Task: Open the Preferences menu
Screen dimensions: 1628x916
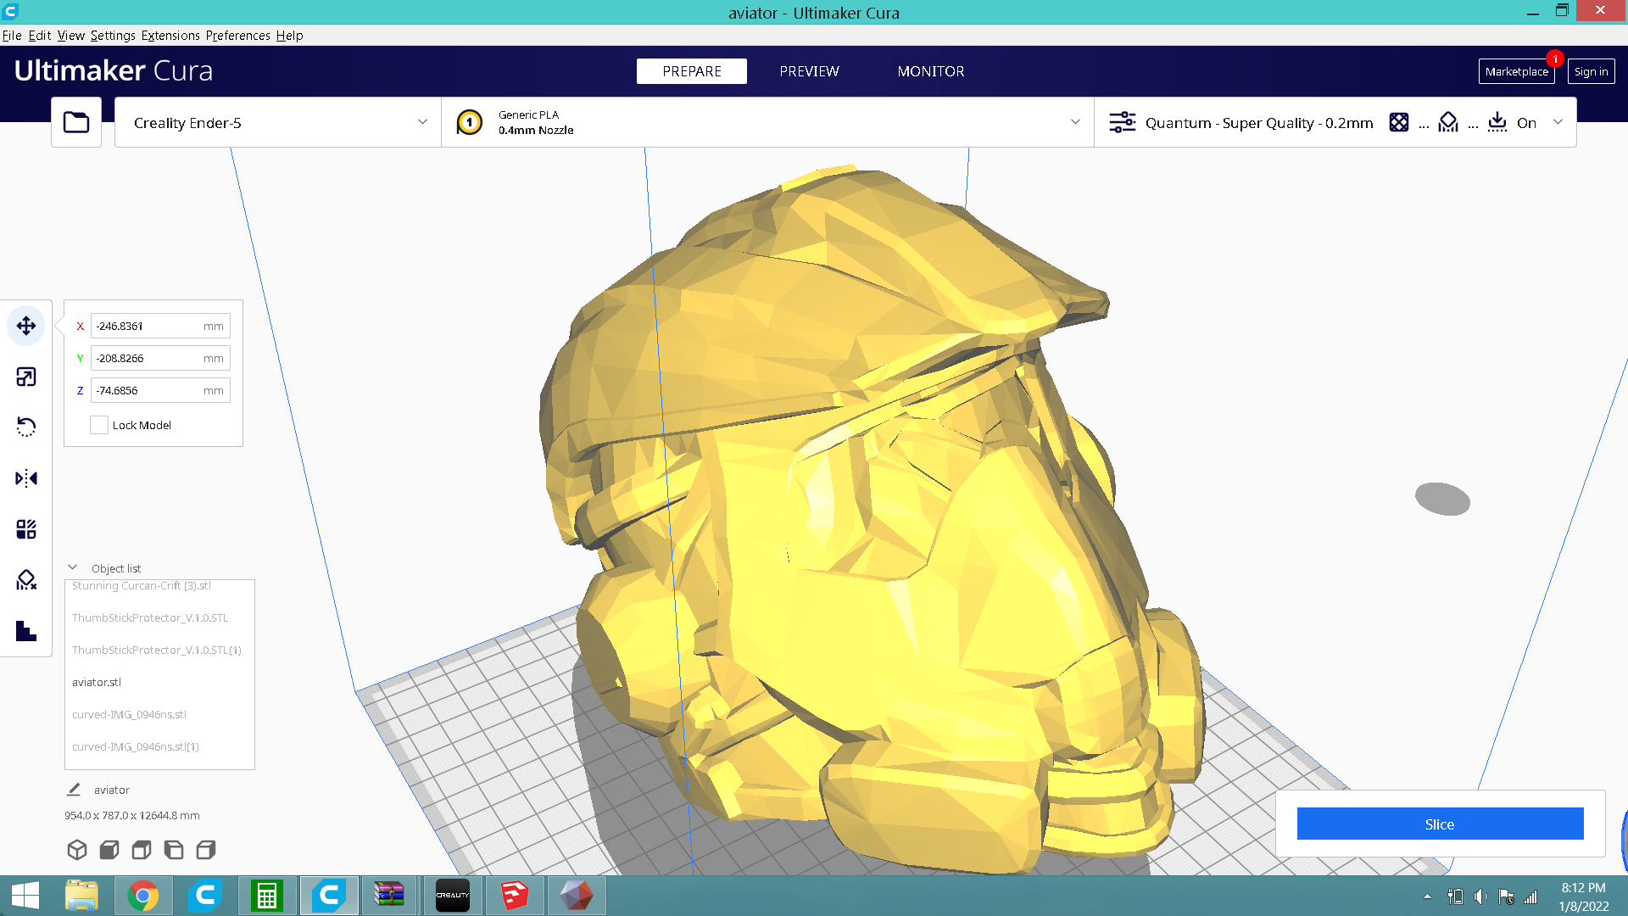Action: (237, 36)
